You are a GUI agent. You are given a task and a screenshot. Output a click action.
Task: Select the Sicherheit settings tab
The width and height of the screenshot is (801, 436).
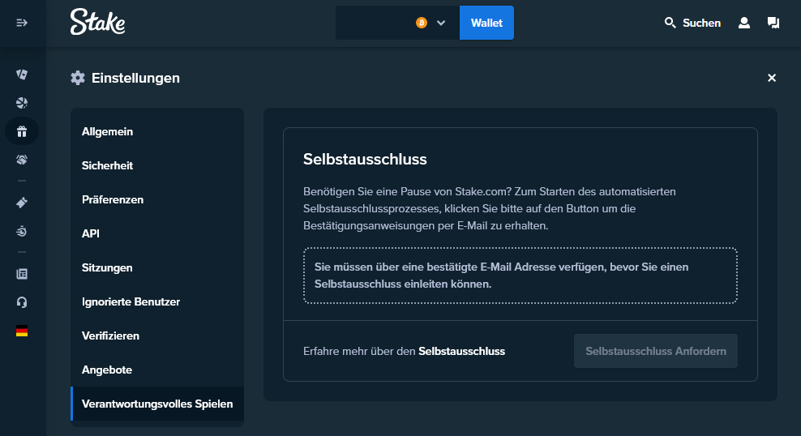point(157,165)
